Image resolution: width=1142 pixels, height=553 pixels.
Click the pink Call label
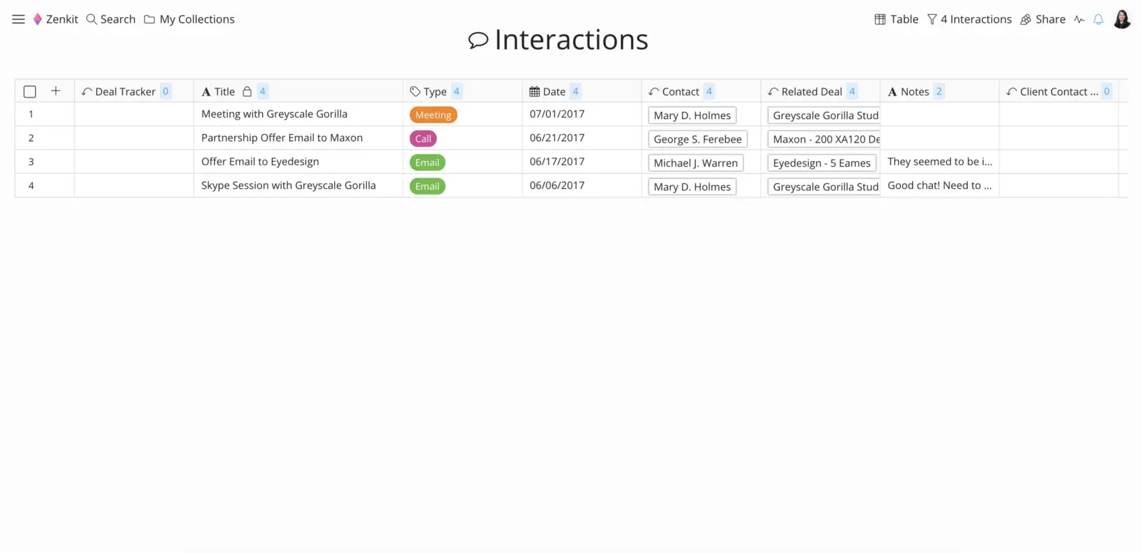423,139
